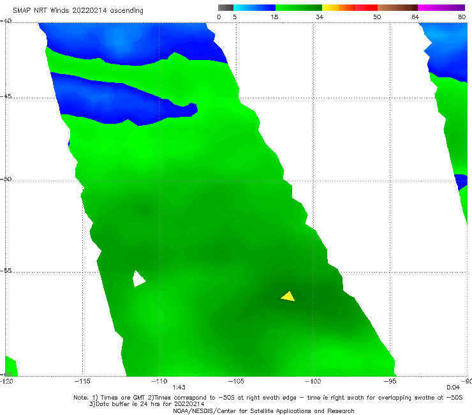This screenshot has height=415, width=472.
Task: Click the swath time label '1:43'
Action: tap(179, 388)
